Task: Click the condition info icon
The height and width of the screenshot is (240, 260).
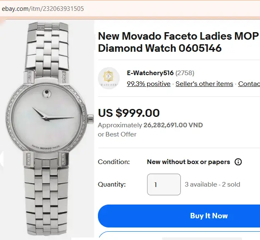Action: (238, 162)
